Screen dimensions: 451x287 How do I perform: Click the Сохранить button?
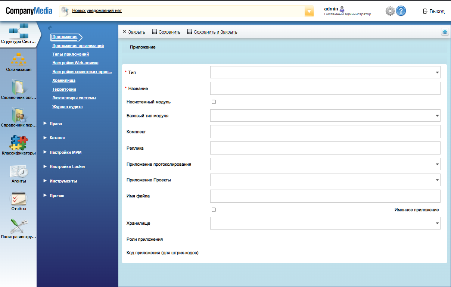pos(166,32)
